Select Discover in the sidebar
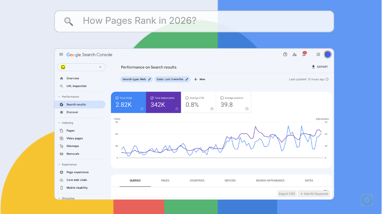 coord(72,112)
